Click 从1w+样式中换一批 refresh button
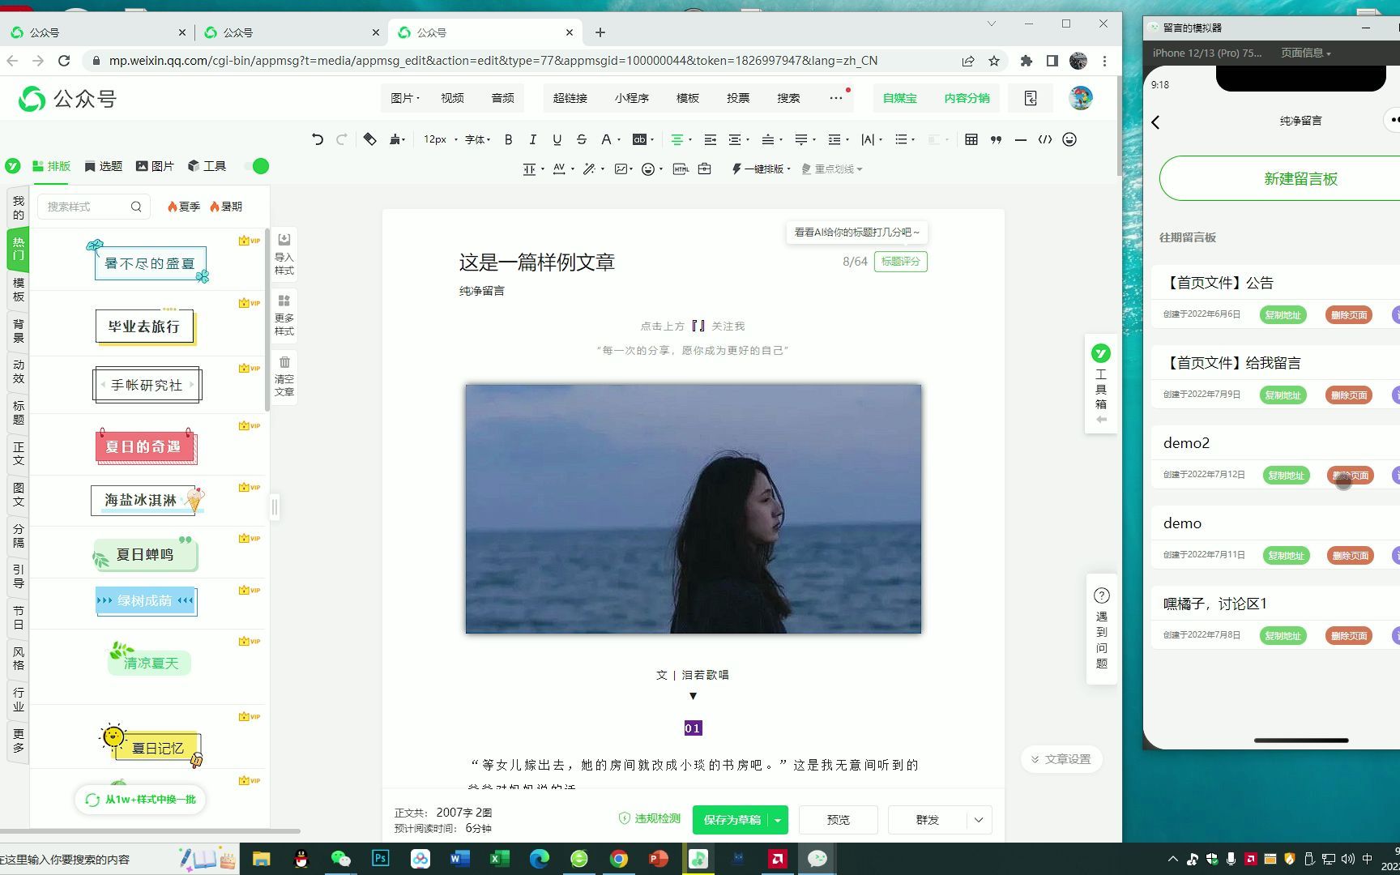Image resolution: width=1400 pixels, height=875 pixels. click(x=141, y=800)
